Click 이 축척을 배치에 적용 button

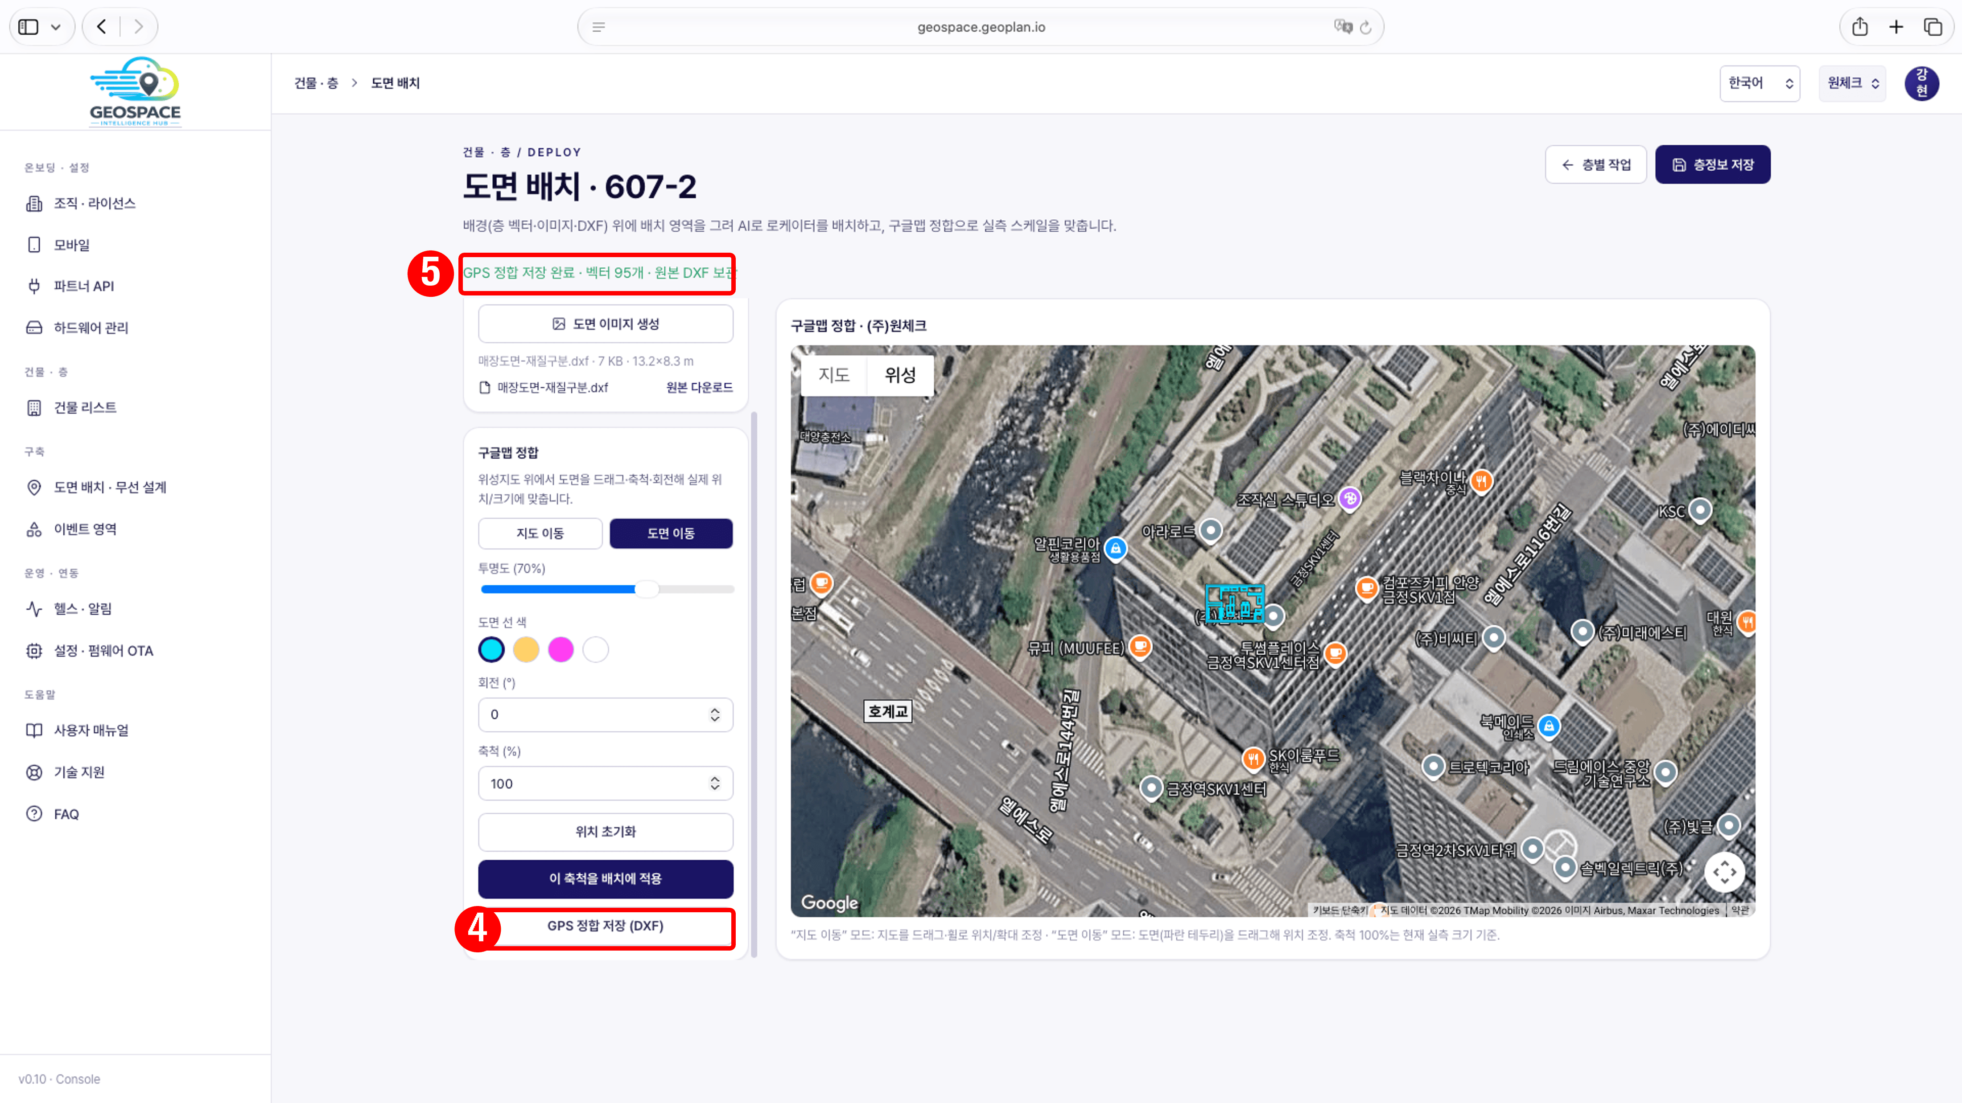pyautogui.click(x=606, y=878)
